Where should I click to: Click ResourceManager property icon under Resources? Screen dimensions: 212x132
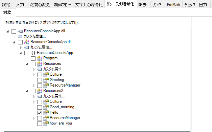tap(46, 86)
